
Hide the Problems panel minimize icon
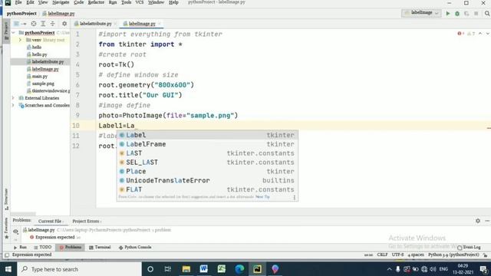487,221
